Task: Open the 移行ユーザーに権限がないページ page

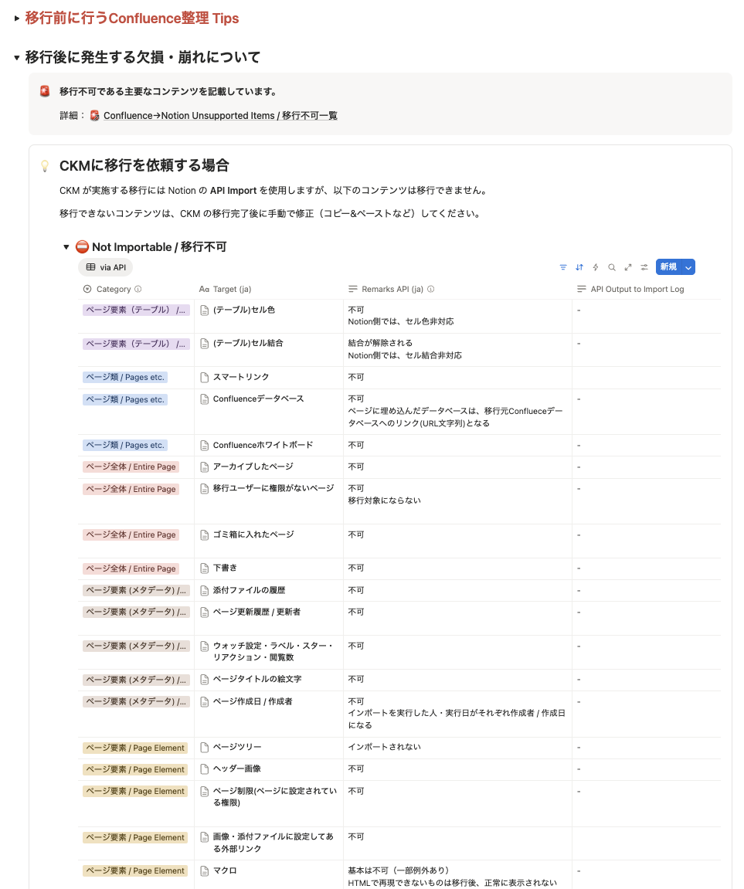Action: point(273,488)
